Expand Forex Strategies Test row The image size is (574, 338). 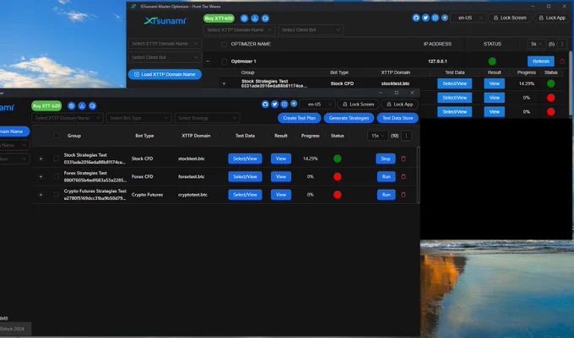tap(41, 176)
